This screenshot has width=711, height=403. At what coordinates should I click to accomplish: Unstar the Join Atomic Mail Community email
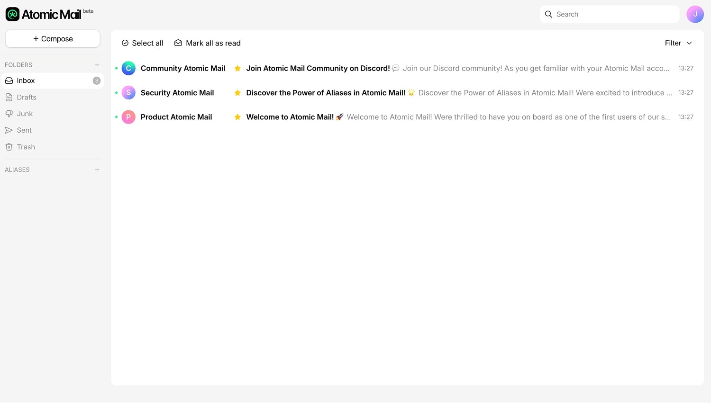pos(237,68)
